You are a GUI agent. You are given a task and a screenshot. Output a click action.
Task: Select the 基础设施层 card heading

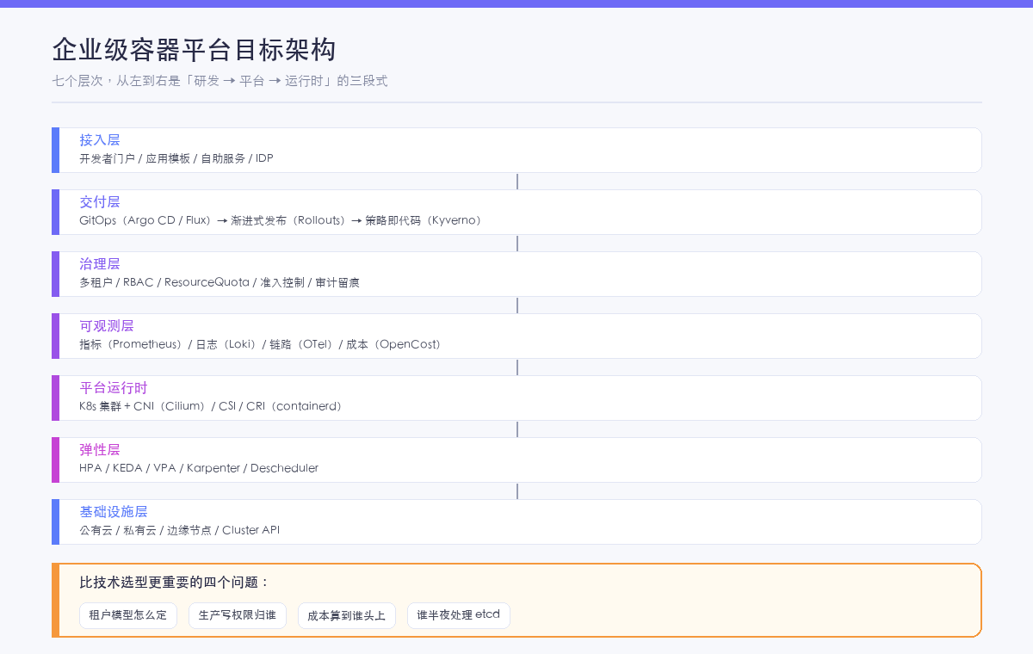click(114, 512)
